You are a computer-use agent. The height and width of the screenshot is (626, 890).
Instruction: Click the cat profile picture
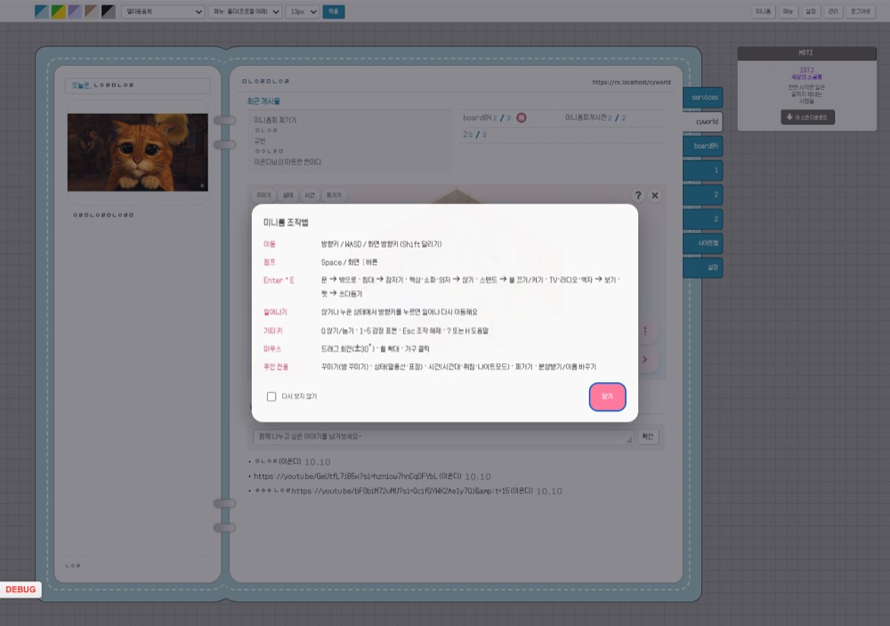138,152
